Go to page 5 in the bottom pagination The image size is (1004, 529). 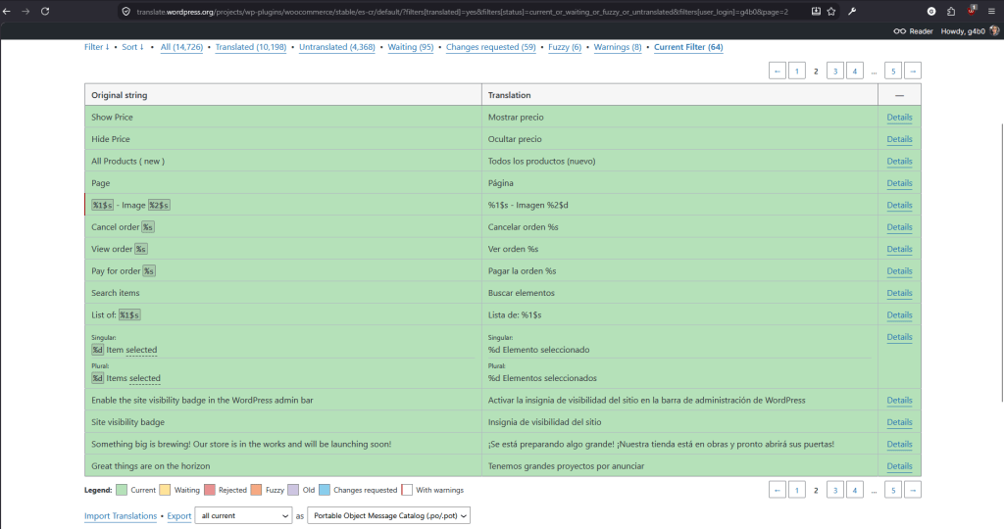point(893,490)
